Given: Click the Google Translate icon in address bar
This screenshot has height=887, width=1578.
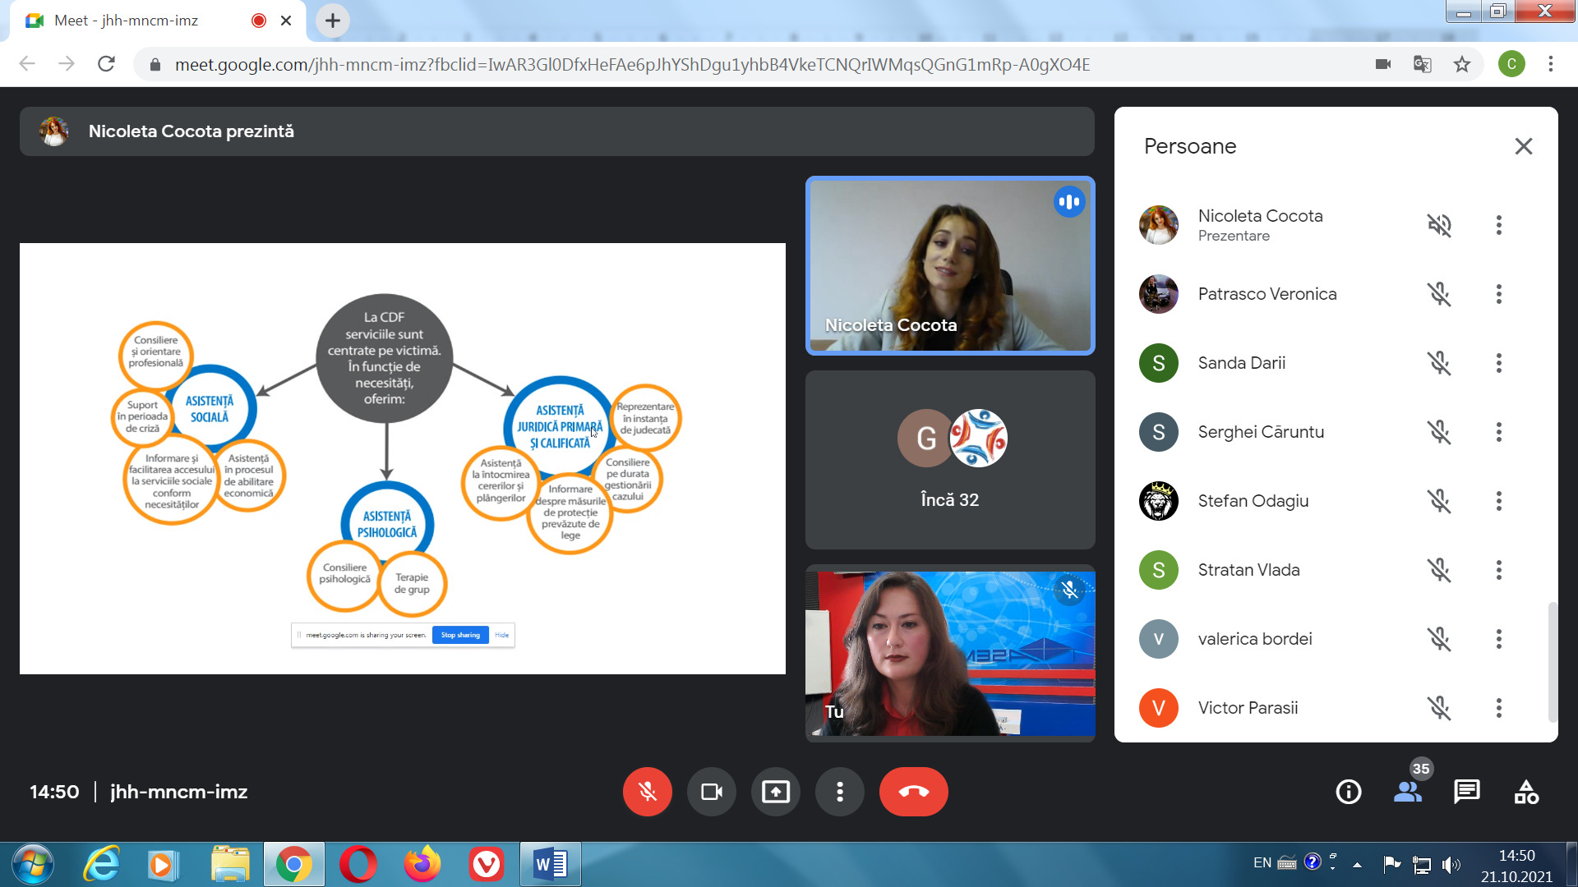Looking at the screenshot, I should (1422, 64).
